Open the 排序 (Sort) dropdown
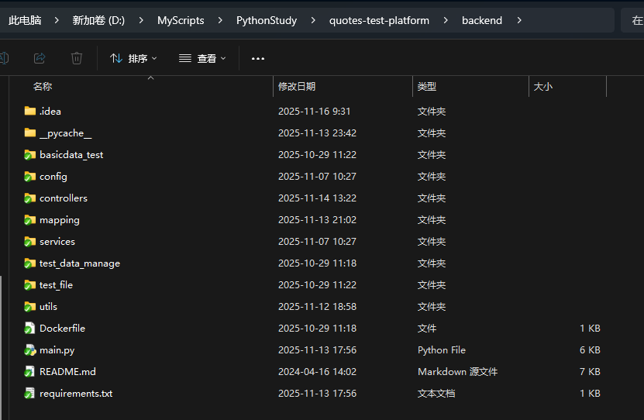The width and height of the screenshot is (644, 420). point(133,58)
